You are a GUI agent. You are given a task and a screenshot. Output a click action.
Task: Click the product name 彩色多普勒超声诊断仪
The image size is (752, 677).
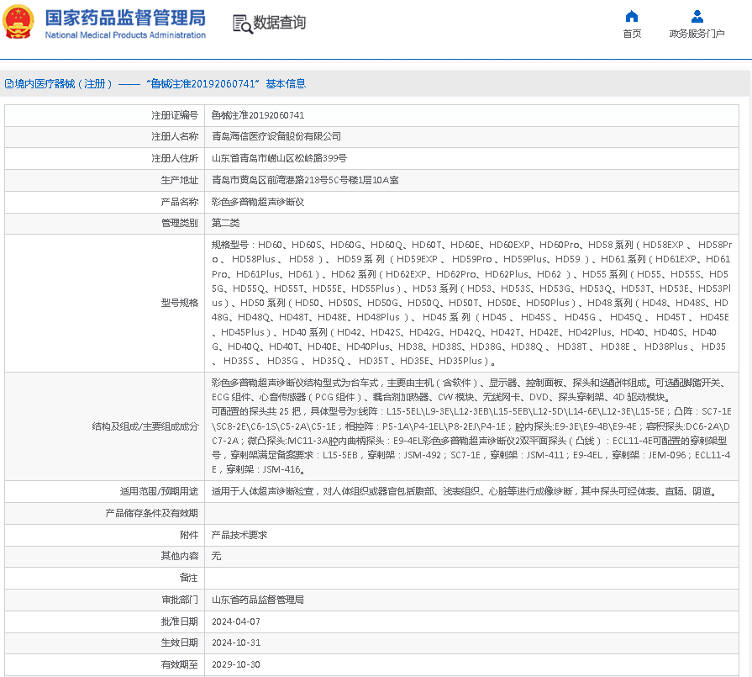(257, 202)
